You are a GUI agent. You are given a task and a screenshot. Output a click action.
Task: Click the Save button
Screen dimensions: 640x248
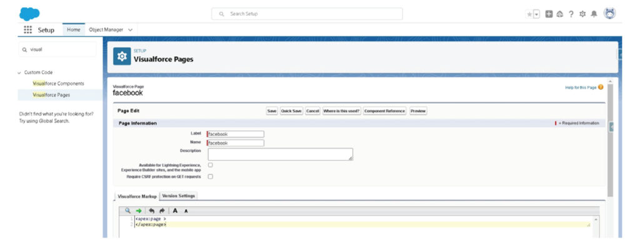pos(272,111)
